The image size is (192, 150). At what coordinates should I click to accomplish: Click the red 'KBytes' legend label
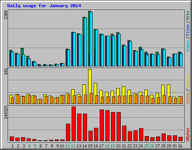(187, 135)
